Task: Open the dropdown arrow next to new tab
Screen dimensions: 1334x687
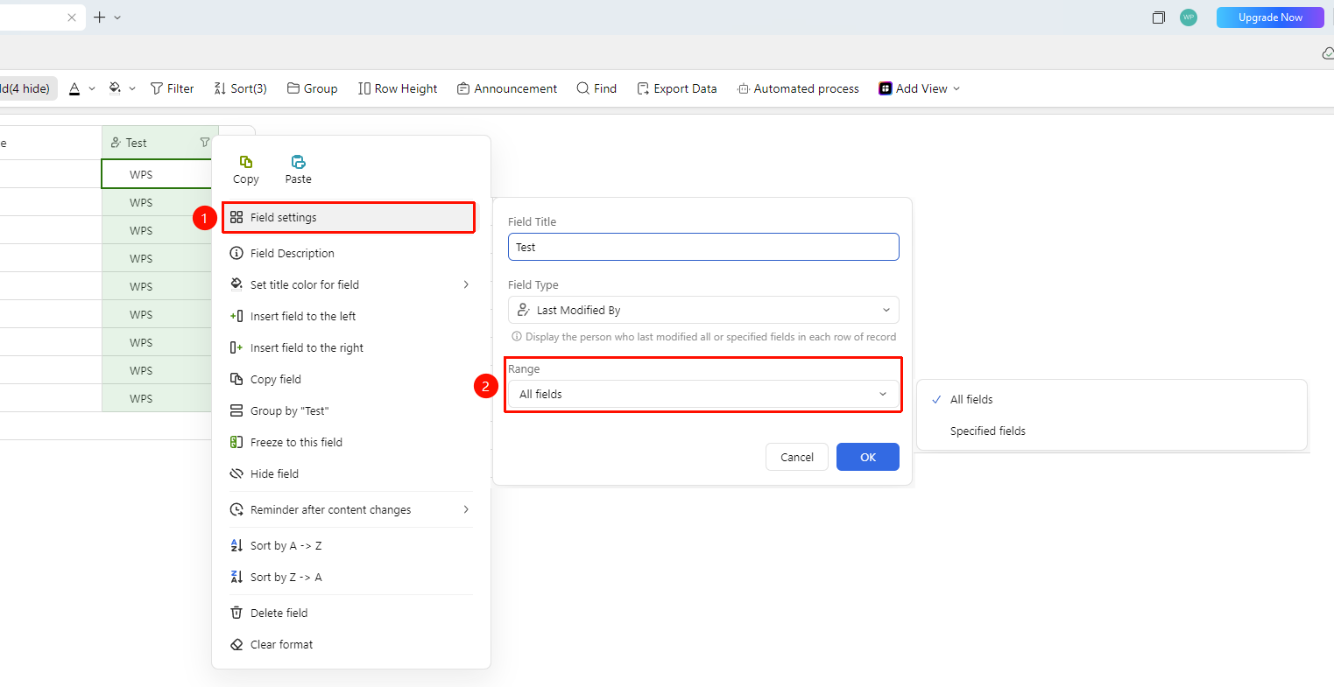Action: [117, 18]
